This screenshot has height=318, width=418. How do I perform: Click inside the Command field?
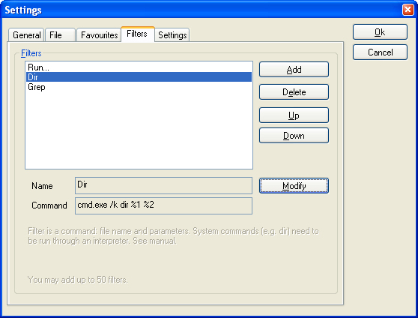[163, 205]
